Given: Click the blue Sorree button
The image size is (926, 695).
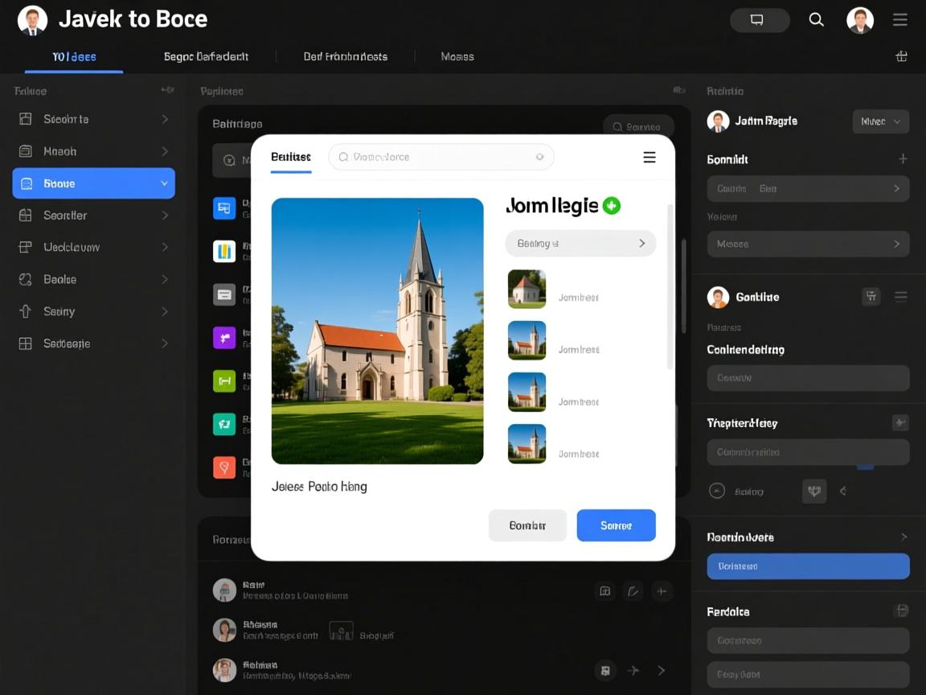Looking at the screenshot, I should pyautogui.click(x=616, y=525).
